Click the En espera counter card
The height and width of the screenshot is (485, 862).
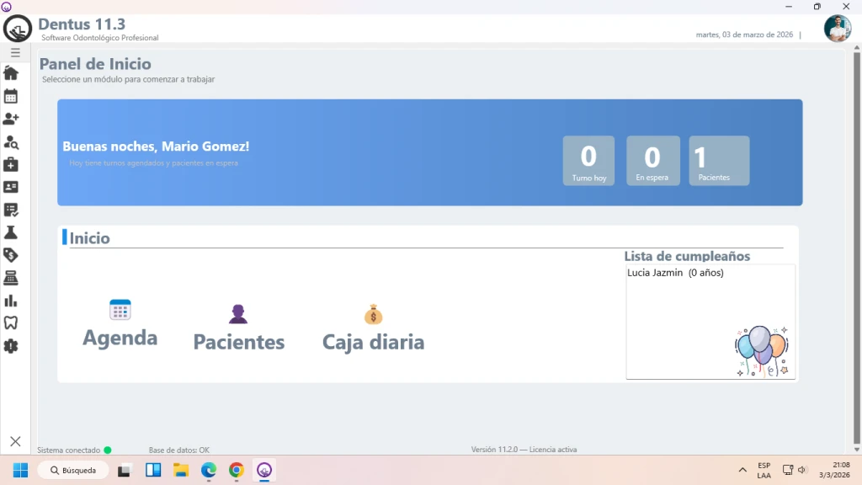[x=653, y=161]
